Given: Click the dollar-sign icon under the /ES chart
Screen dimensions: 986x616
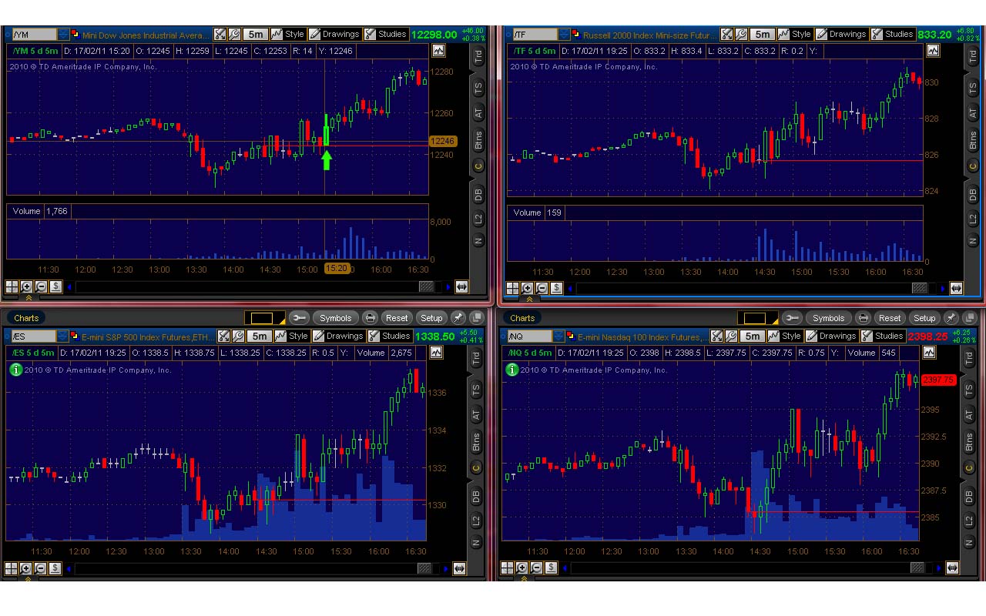Looking at the screenshot, I should click(55, 568).
